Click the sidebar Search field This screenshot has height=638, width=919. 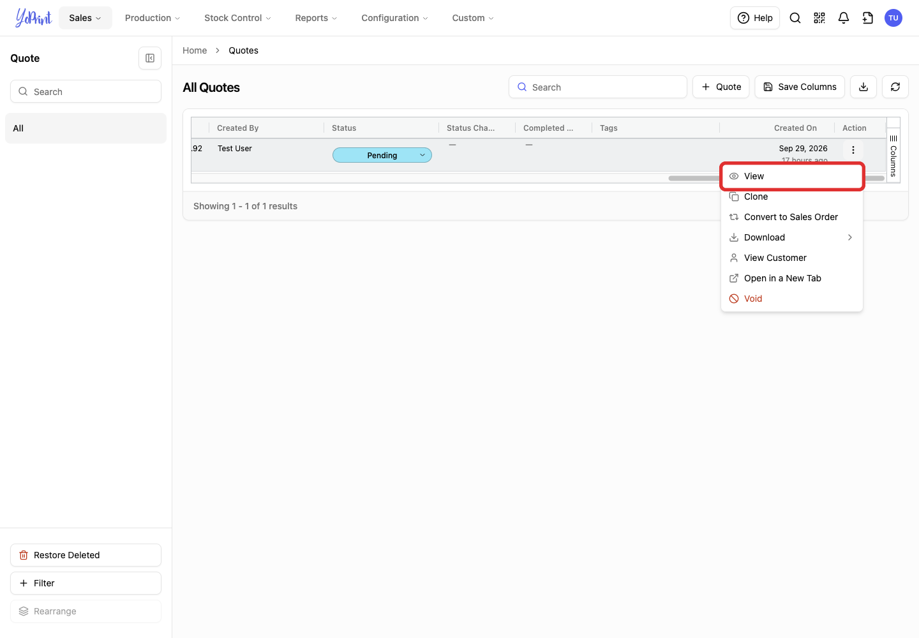click(x=86, y=91)
